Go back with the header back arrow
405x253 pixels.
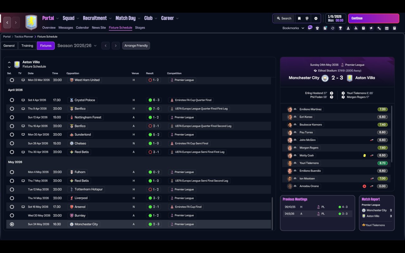pyautogui.click(x=7, y=22)
